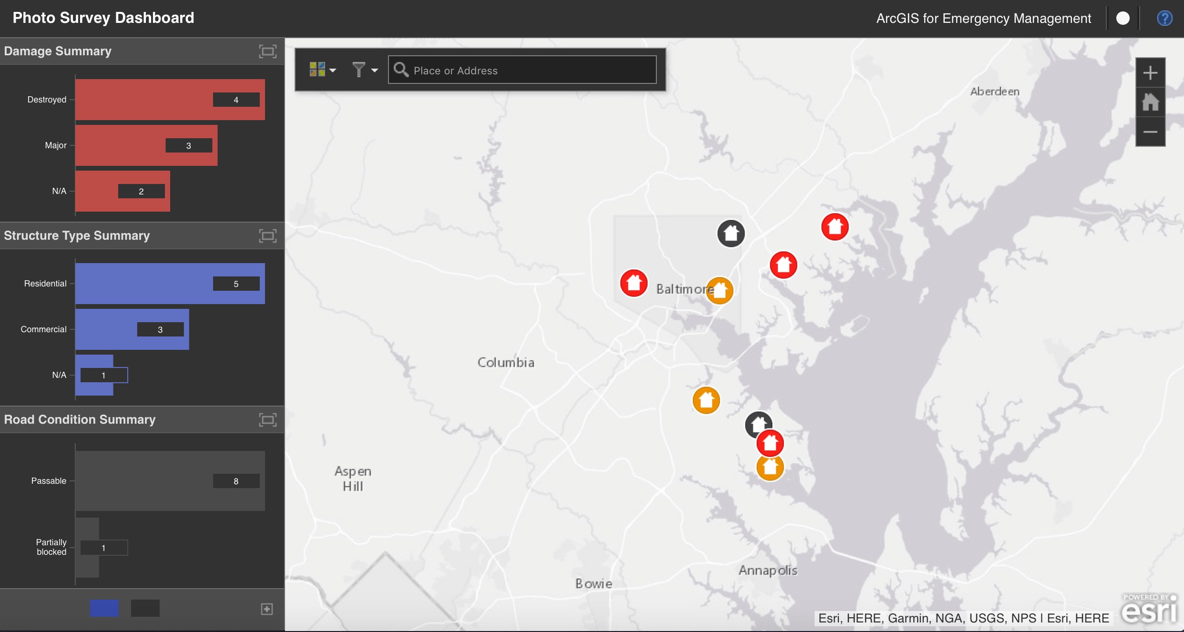Maximize the Structure Type Summary panel

coord(267,235)
